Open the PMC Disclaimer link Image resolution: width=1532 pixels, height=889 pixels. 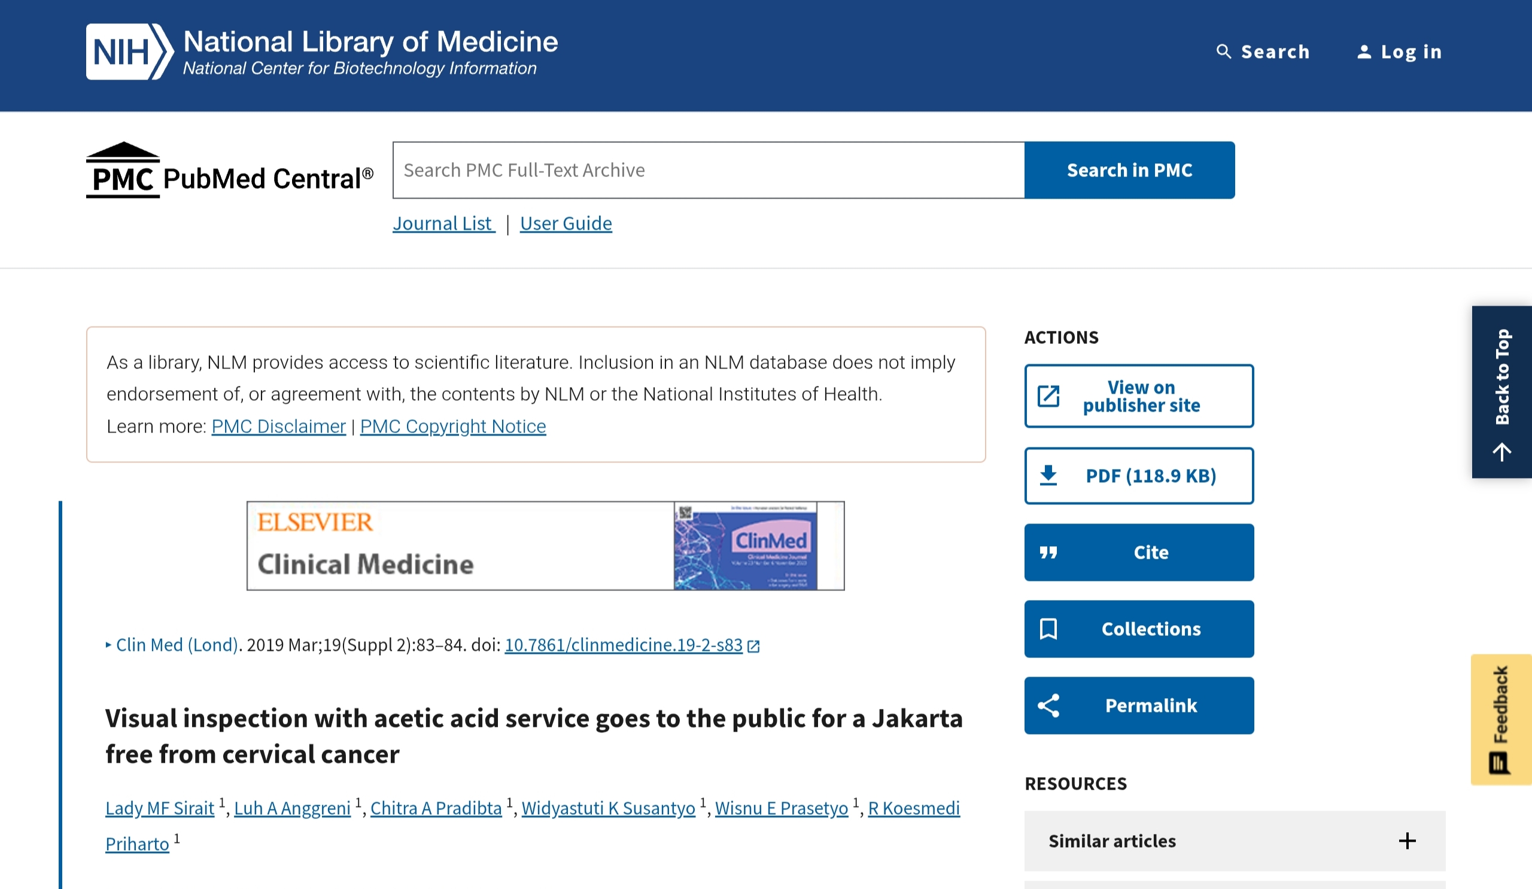278,427
